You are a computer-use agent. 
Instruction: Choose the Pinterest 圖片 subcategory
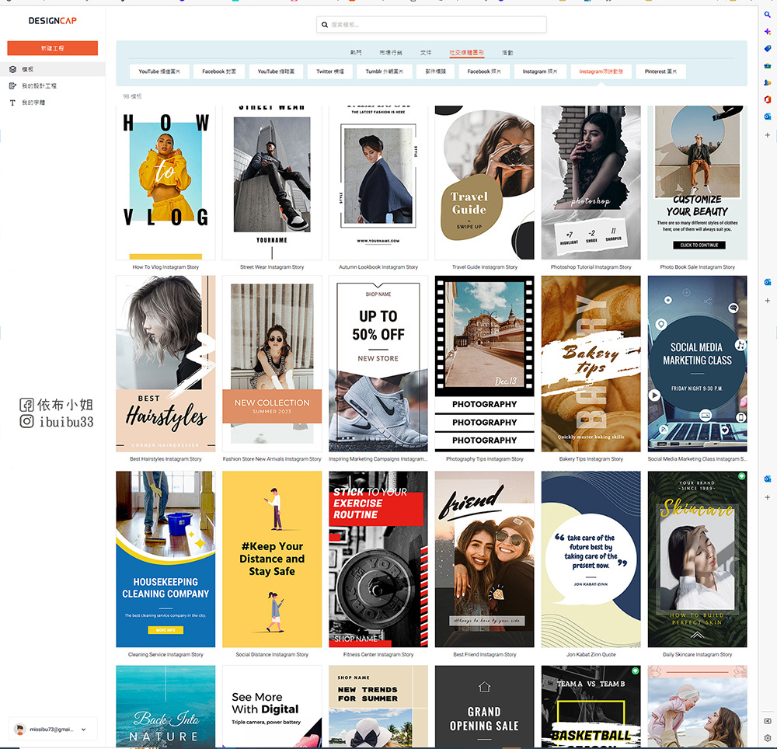pos(661,71)
